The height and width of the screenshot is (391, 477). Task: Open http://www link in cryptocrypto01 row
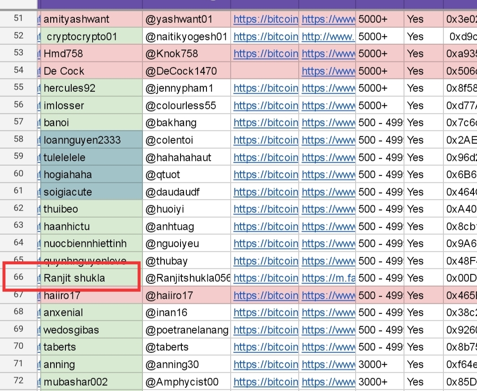tap(328, 36)
